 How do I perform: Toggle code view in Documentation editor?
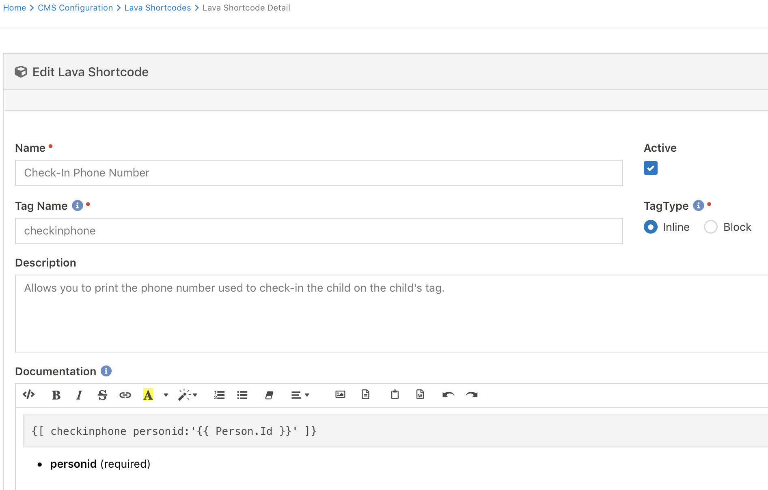(x=29, y=395)
